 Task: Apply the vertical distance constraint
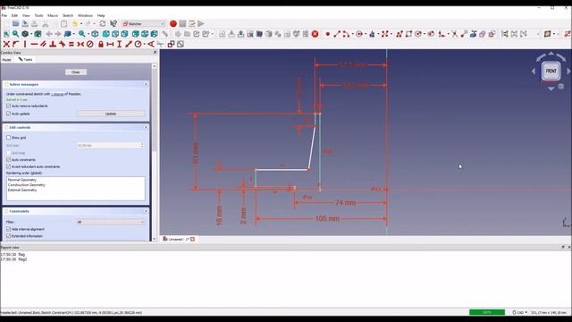pos(119,44)
